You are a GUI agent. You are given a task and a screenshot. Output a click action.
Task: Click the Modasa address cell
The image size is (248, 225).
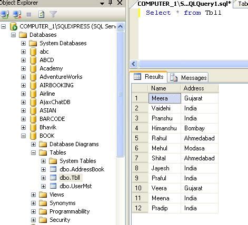click(x=200, y=148)
